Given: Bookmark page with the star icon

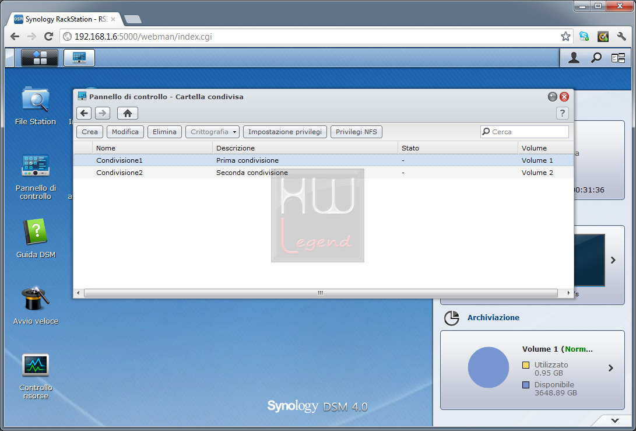Looking at the screenshot, I should [x=565, y=37].
